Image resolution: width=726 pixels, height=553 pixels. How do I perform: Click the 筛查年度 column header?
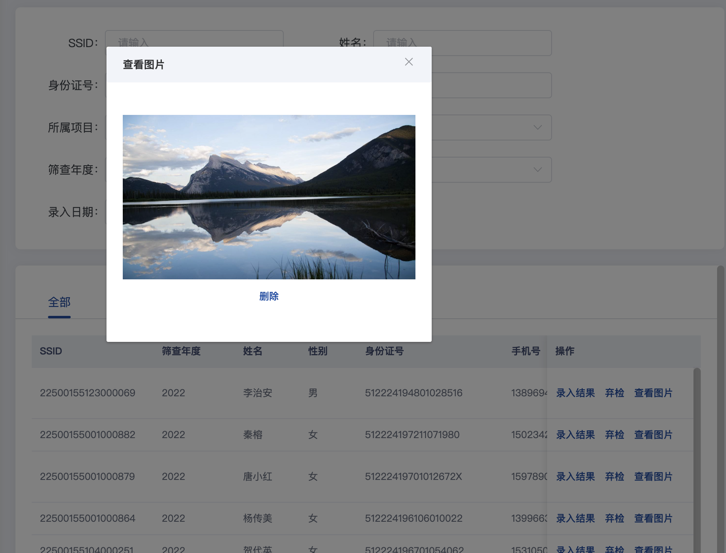click(181, 351)
